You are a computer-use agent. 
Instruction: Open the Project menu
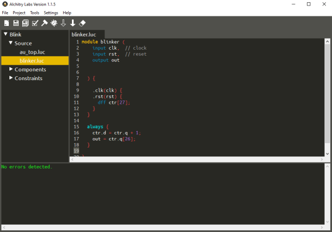(19, 13)
